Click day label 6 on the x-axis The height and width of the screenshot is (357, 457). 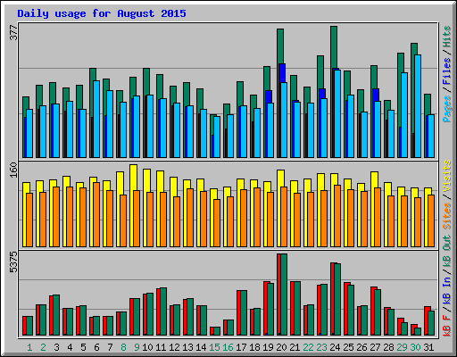pos(96,347)
